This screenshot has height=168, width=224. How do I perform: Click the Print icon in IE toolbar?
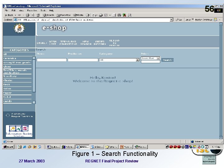click(101, 15)
